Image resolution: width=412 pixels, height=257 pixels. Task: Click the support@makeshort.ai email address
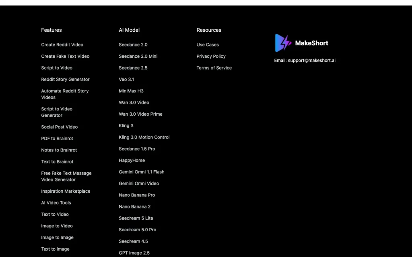pos(312,60)
